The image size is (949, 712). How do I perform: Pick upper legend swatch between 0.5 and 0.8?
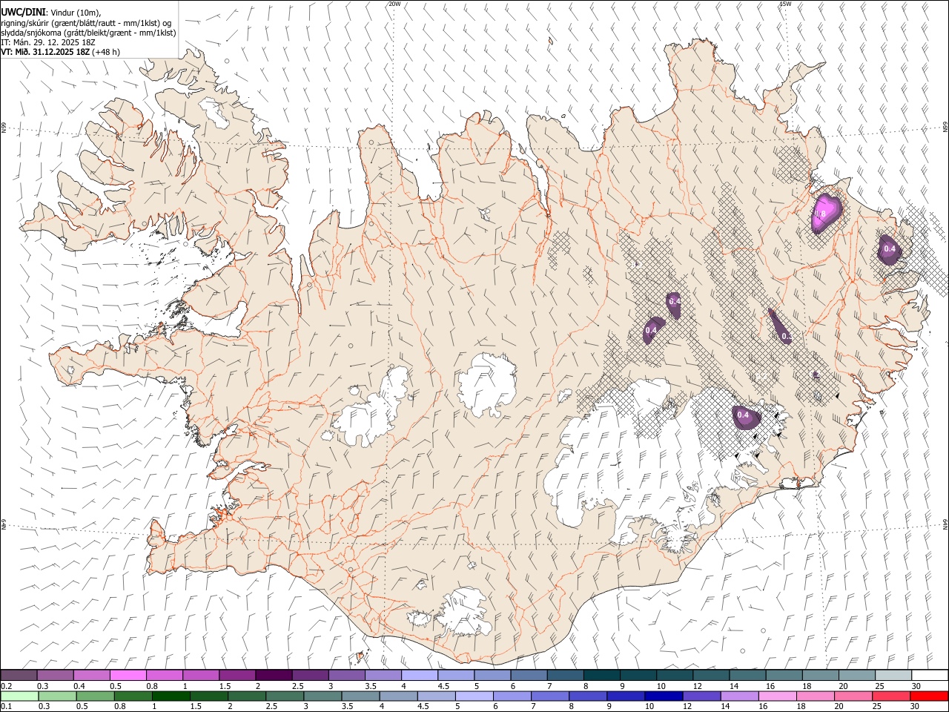coord(128,675)
